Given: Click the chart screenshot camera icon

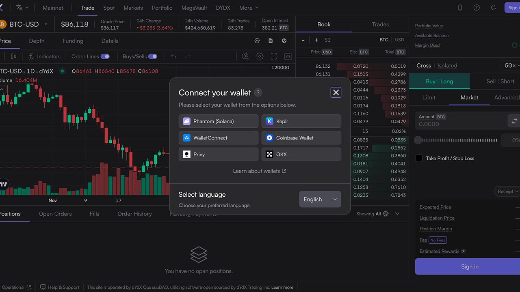Looking at the screenshot, I should [x=288, y=56].
